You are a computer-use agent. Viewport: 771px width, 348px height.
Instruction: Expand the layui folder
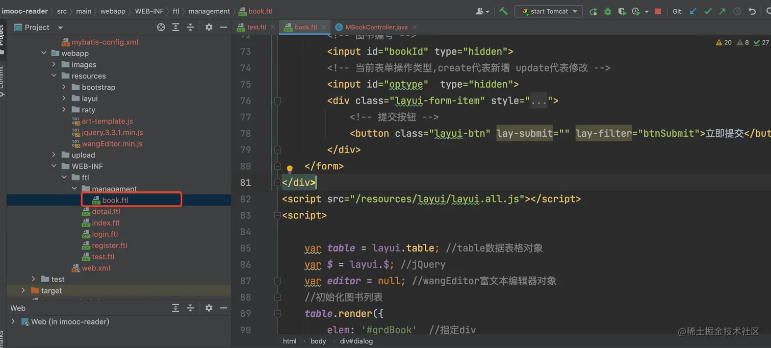coord(64,98)
